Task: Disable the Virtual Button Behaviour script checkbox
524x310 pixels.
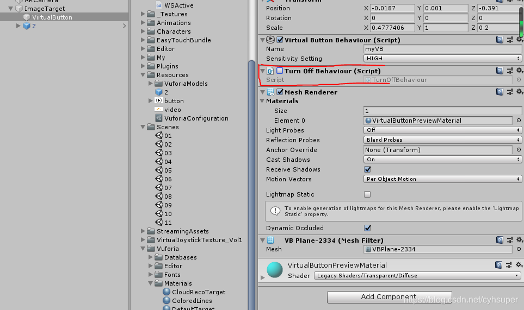Action: coord(280,40)
